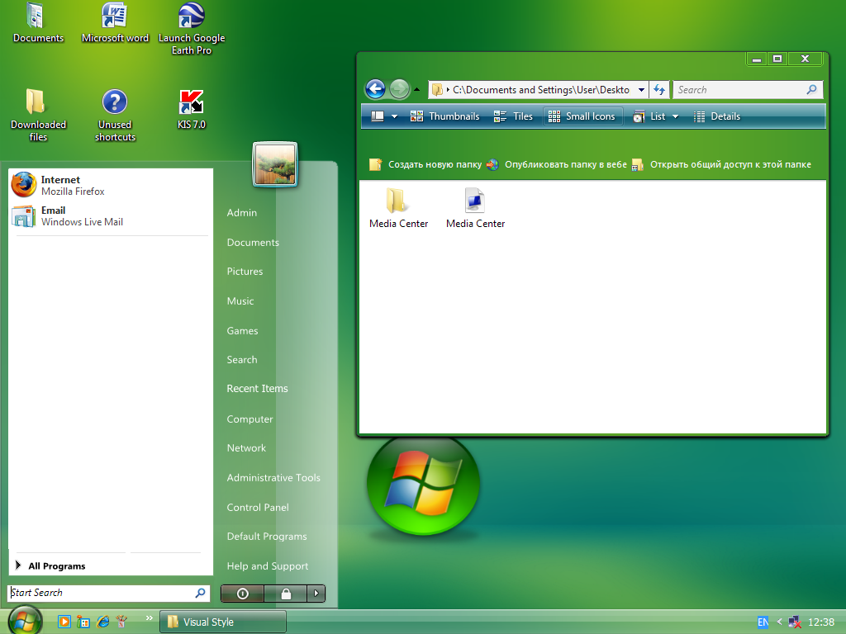Click Создать новую папку task link
The height and width of the screenshot is (634, 846).
(425, 164)
